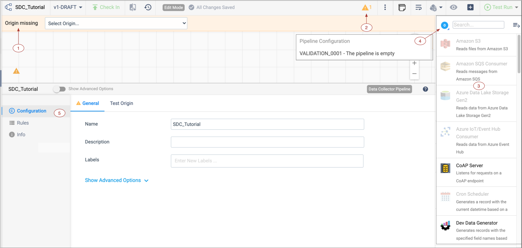Click the add stage plus icon
522x248 pixels.
tap(470, 7)
